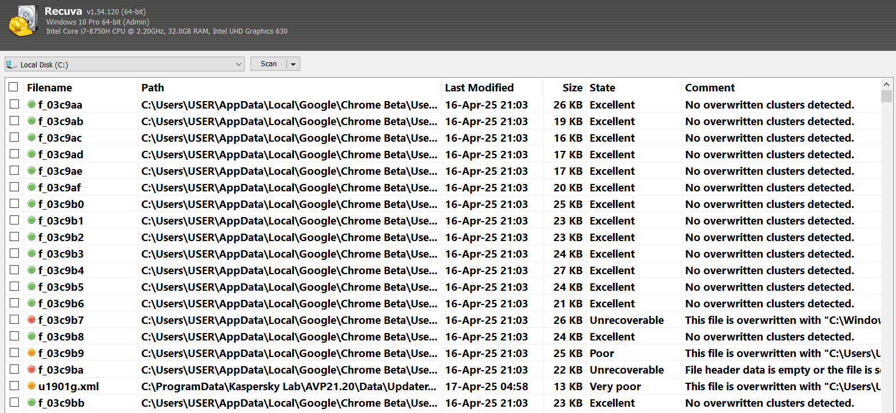
Task: Click the red status icon for f_03c9ba
Action: (x=31, y=370)
